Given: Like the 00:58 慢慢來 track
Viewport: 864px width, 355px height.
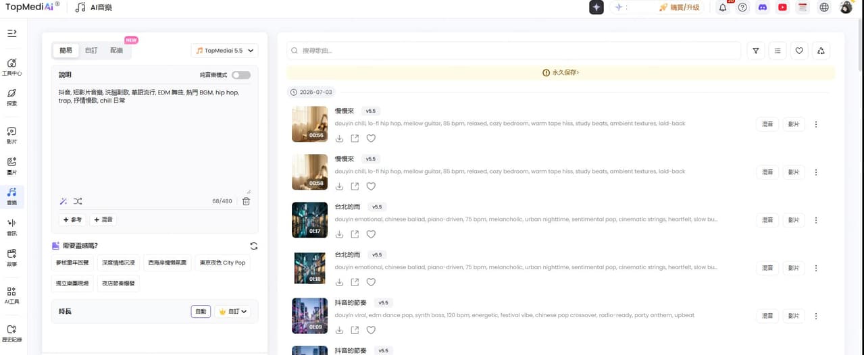Looking at the screenshot, I should (371, 186).
